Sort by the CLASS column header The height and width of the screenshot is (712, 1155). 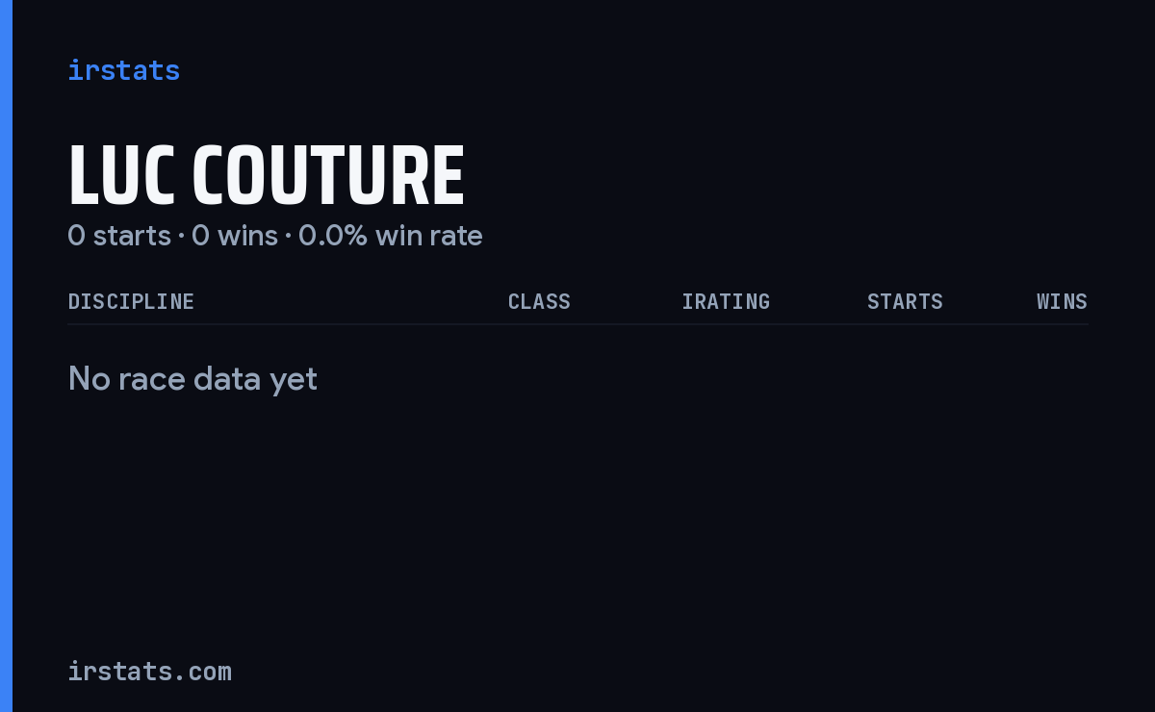point(539,301)
